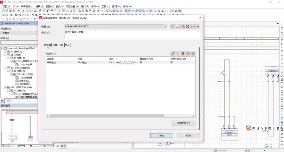The image size is (284, 152).
Task: Open the 插入 (I) menu
Action: tap(60, 6)
